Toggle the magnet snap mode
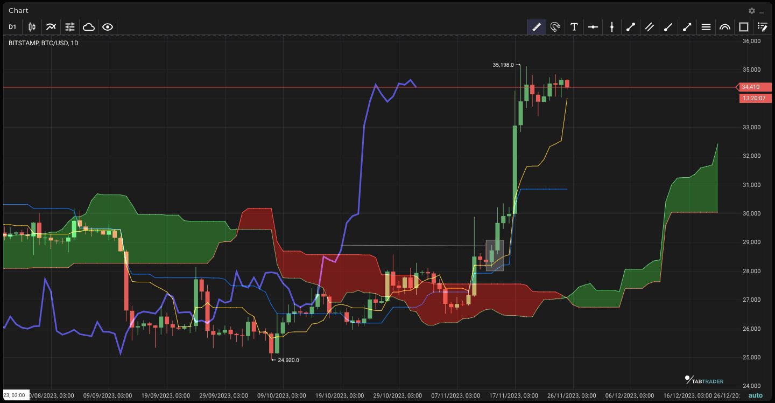 [x=555, y=27]
